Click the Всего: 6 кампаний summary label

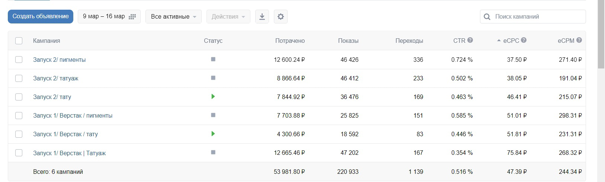58,172
